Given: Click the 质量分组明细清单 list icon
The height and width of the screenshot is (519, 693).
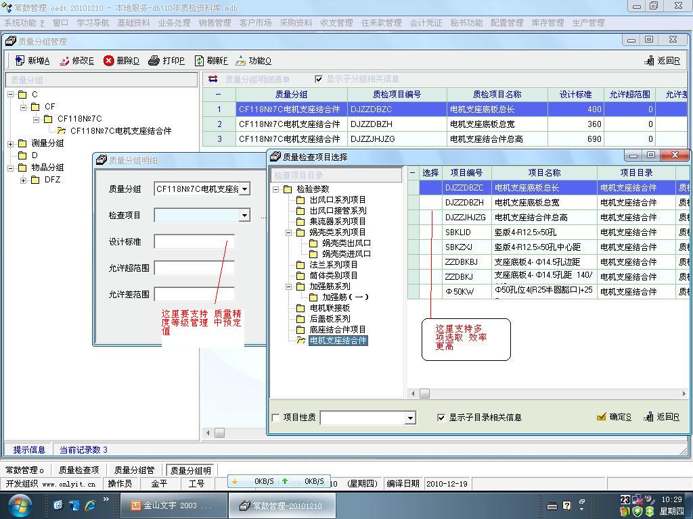Looking at the screenshot, I should click(x=213, y=79).
